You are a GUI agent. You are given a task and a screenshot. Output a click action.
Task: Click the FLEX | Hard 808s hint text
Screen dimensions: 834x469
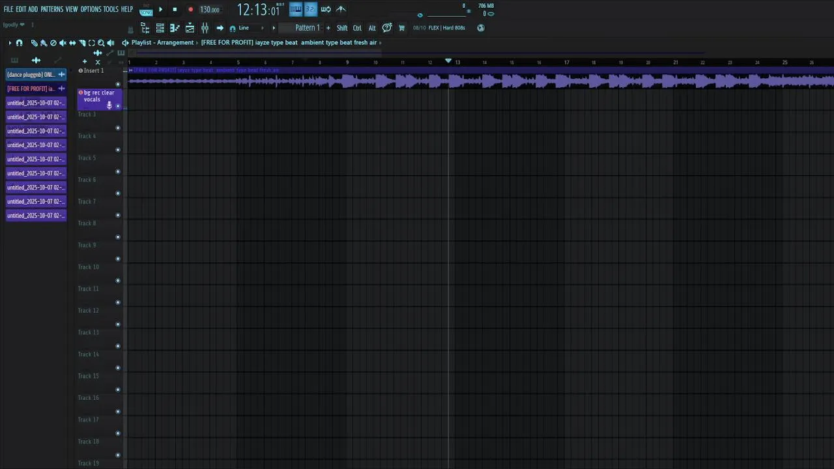tap(447, 28)
